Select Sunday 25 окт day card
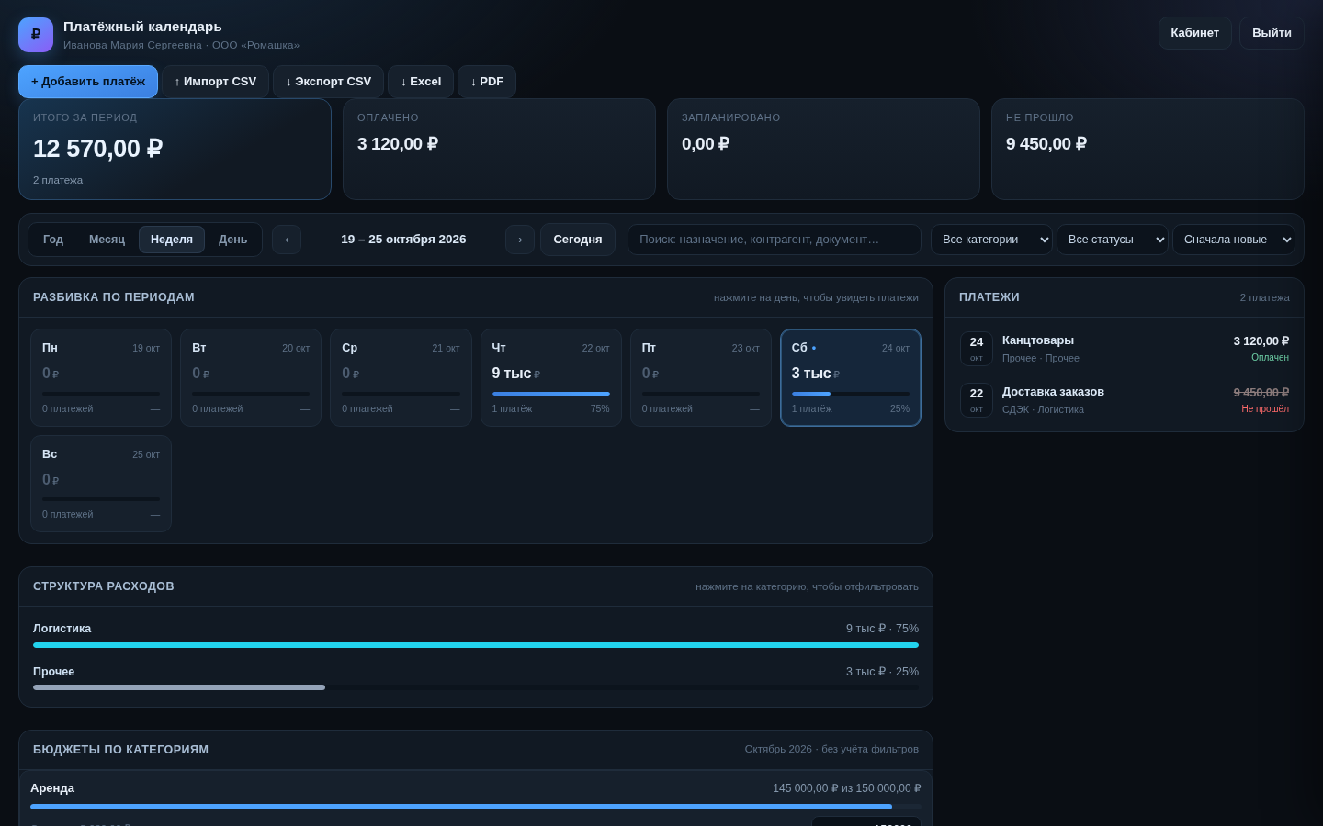 coord(101,484)
